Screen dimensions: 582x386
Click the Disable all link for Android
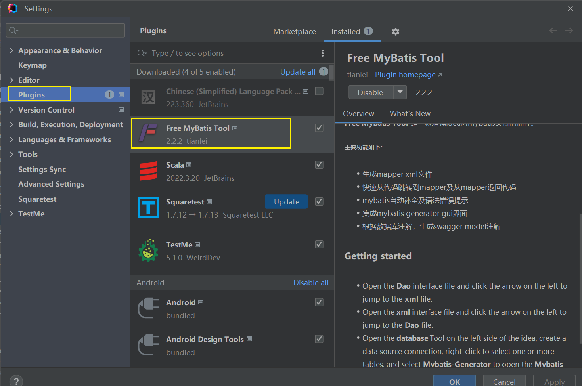pos(311,283)
